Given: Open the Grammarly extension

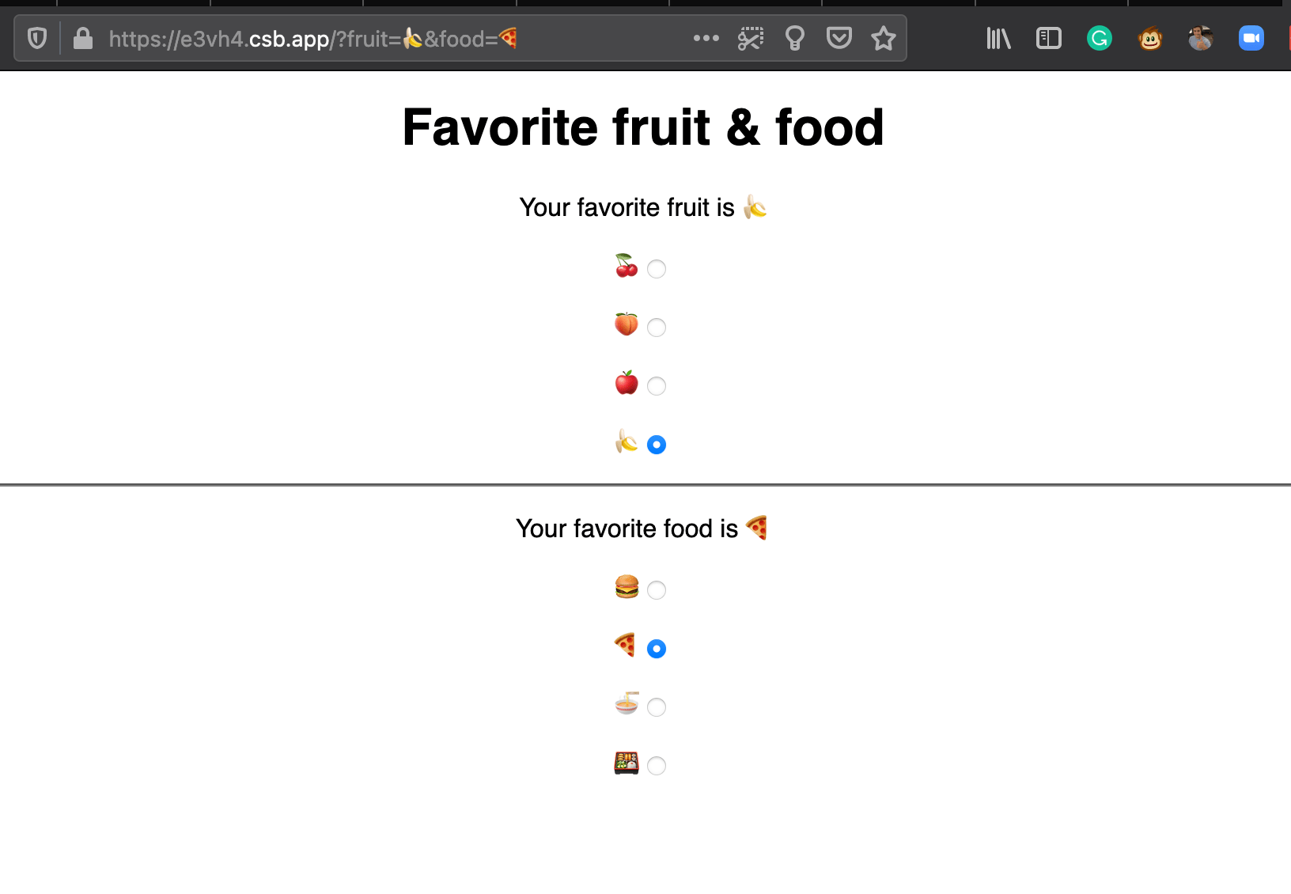Looking at the screenshot, I should [x=1100, y=38].
